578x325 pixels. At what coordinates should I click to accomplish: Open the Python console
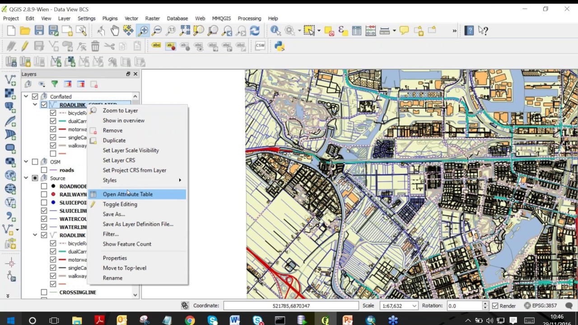coord(280,46)
